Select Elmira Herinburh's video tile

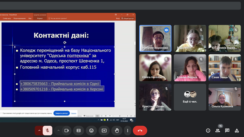[155, 68]
